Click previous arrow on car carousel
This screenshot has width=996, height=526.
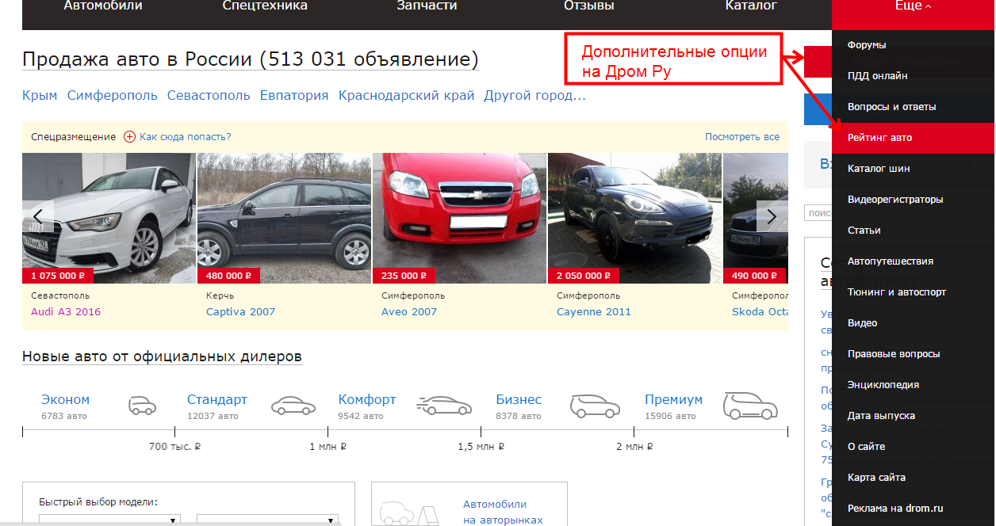37,217
